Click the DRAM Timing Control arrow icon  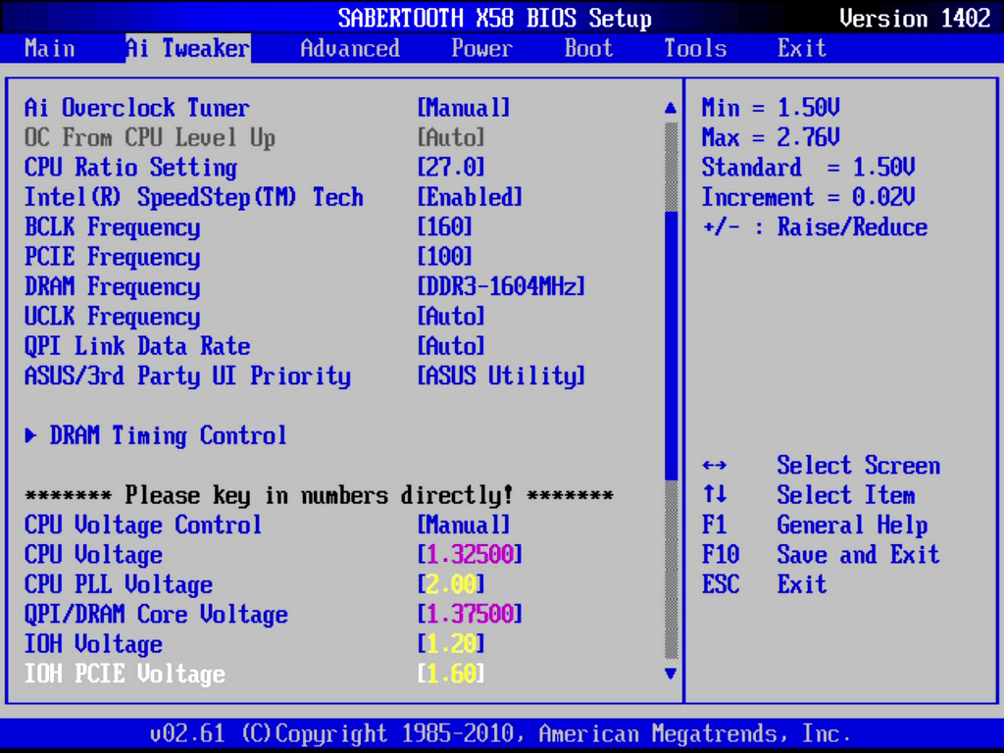point(30,436)
